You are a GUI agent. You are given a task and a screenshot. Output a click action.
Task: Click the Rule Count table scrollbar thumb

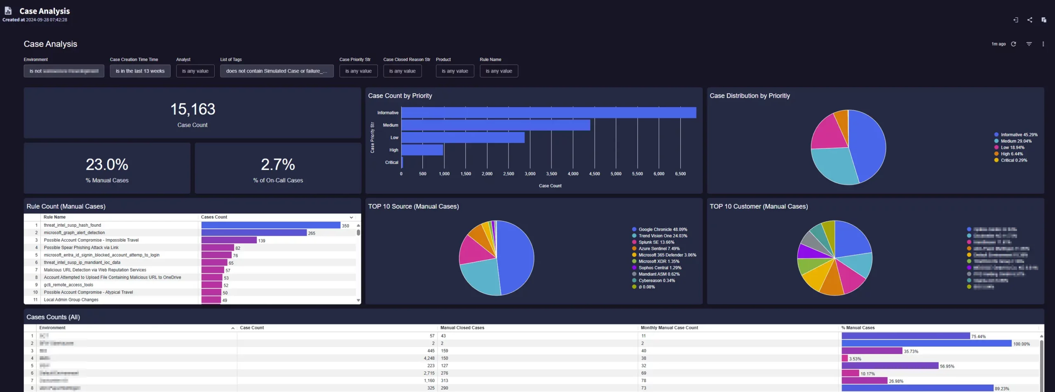tap(358, 232)
